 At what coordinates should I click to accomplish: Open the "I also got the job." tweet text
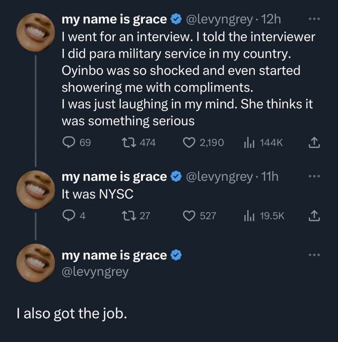(72, 314)
